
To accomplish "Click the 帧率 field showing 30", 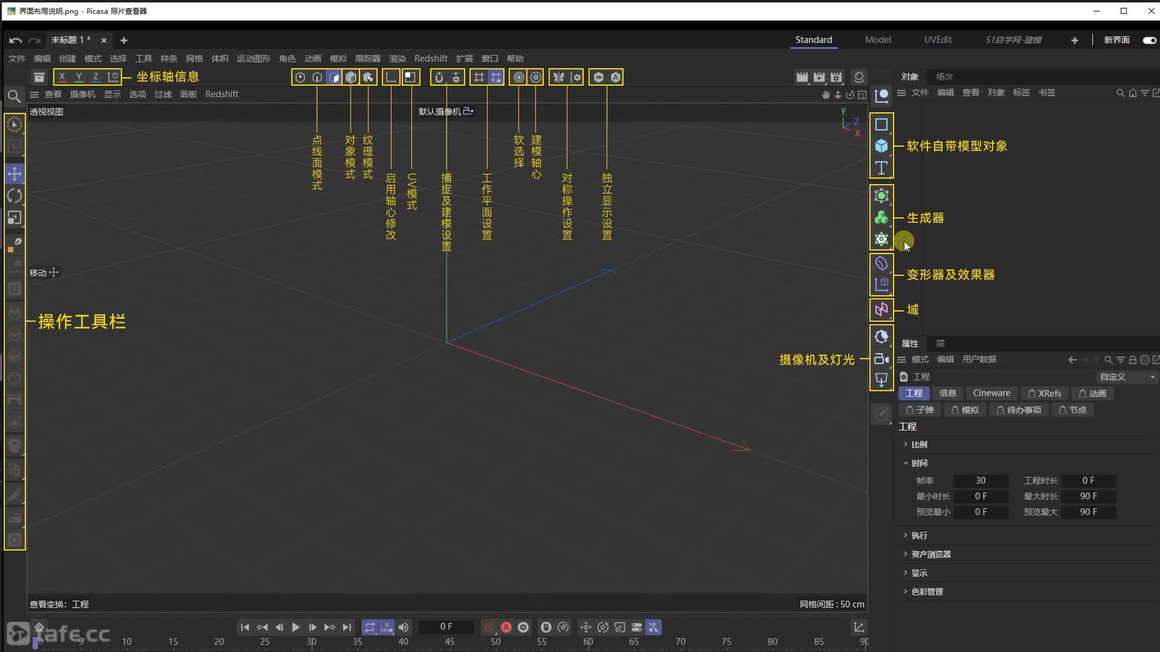I will (981, 481).
